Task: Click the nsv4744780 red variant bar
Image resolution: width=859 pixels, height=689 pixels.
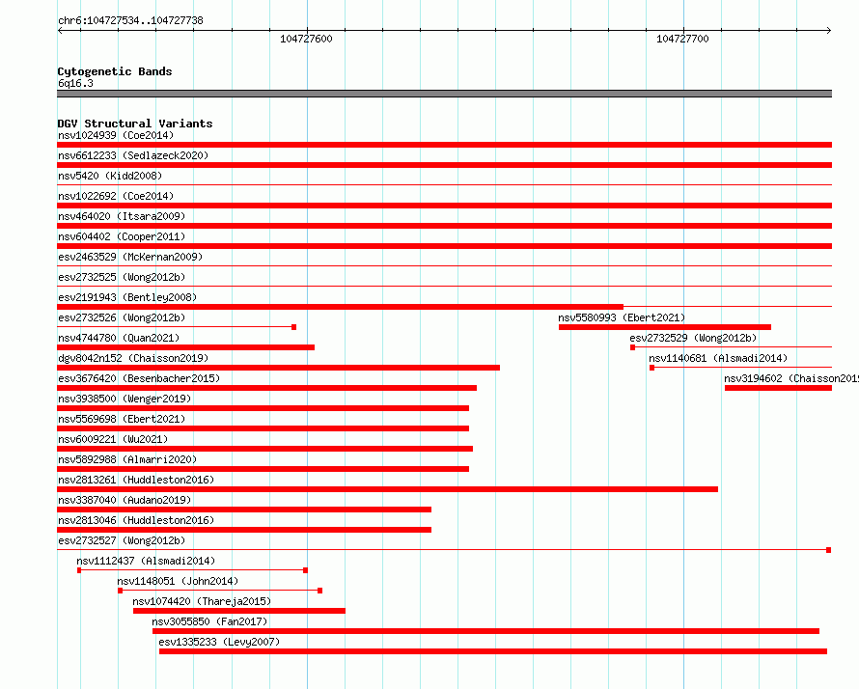Action: pos(185,347)
